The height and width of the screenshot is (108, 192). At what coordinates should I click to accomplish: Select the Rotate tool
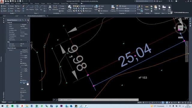tap(11, 6)
